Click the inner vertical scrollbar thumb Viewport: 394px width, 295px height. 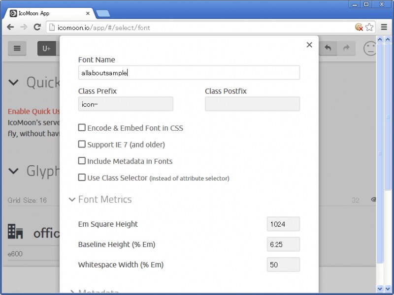coord(380,153)
